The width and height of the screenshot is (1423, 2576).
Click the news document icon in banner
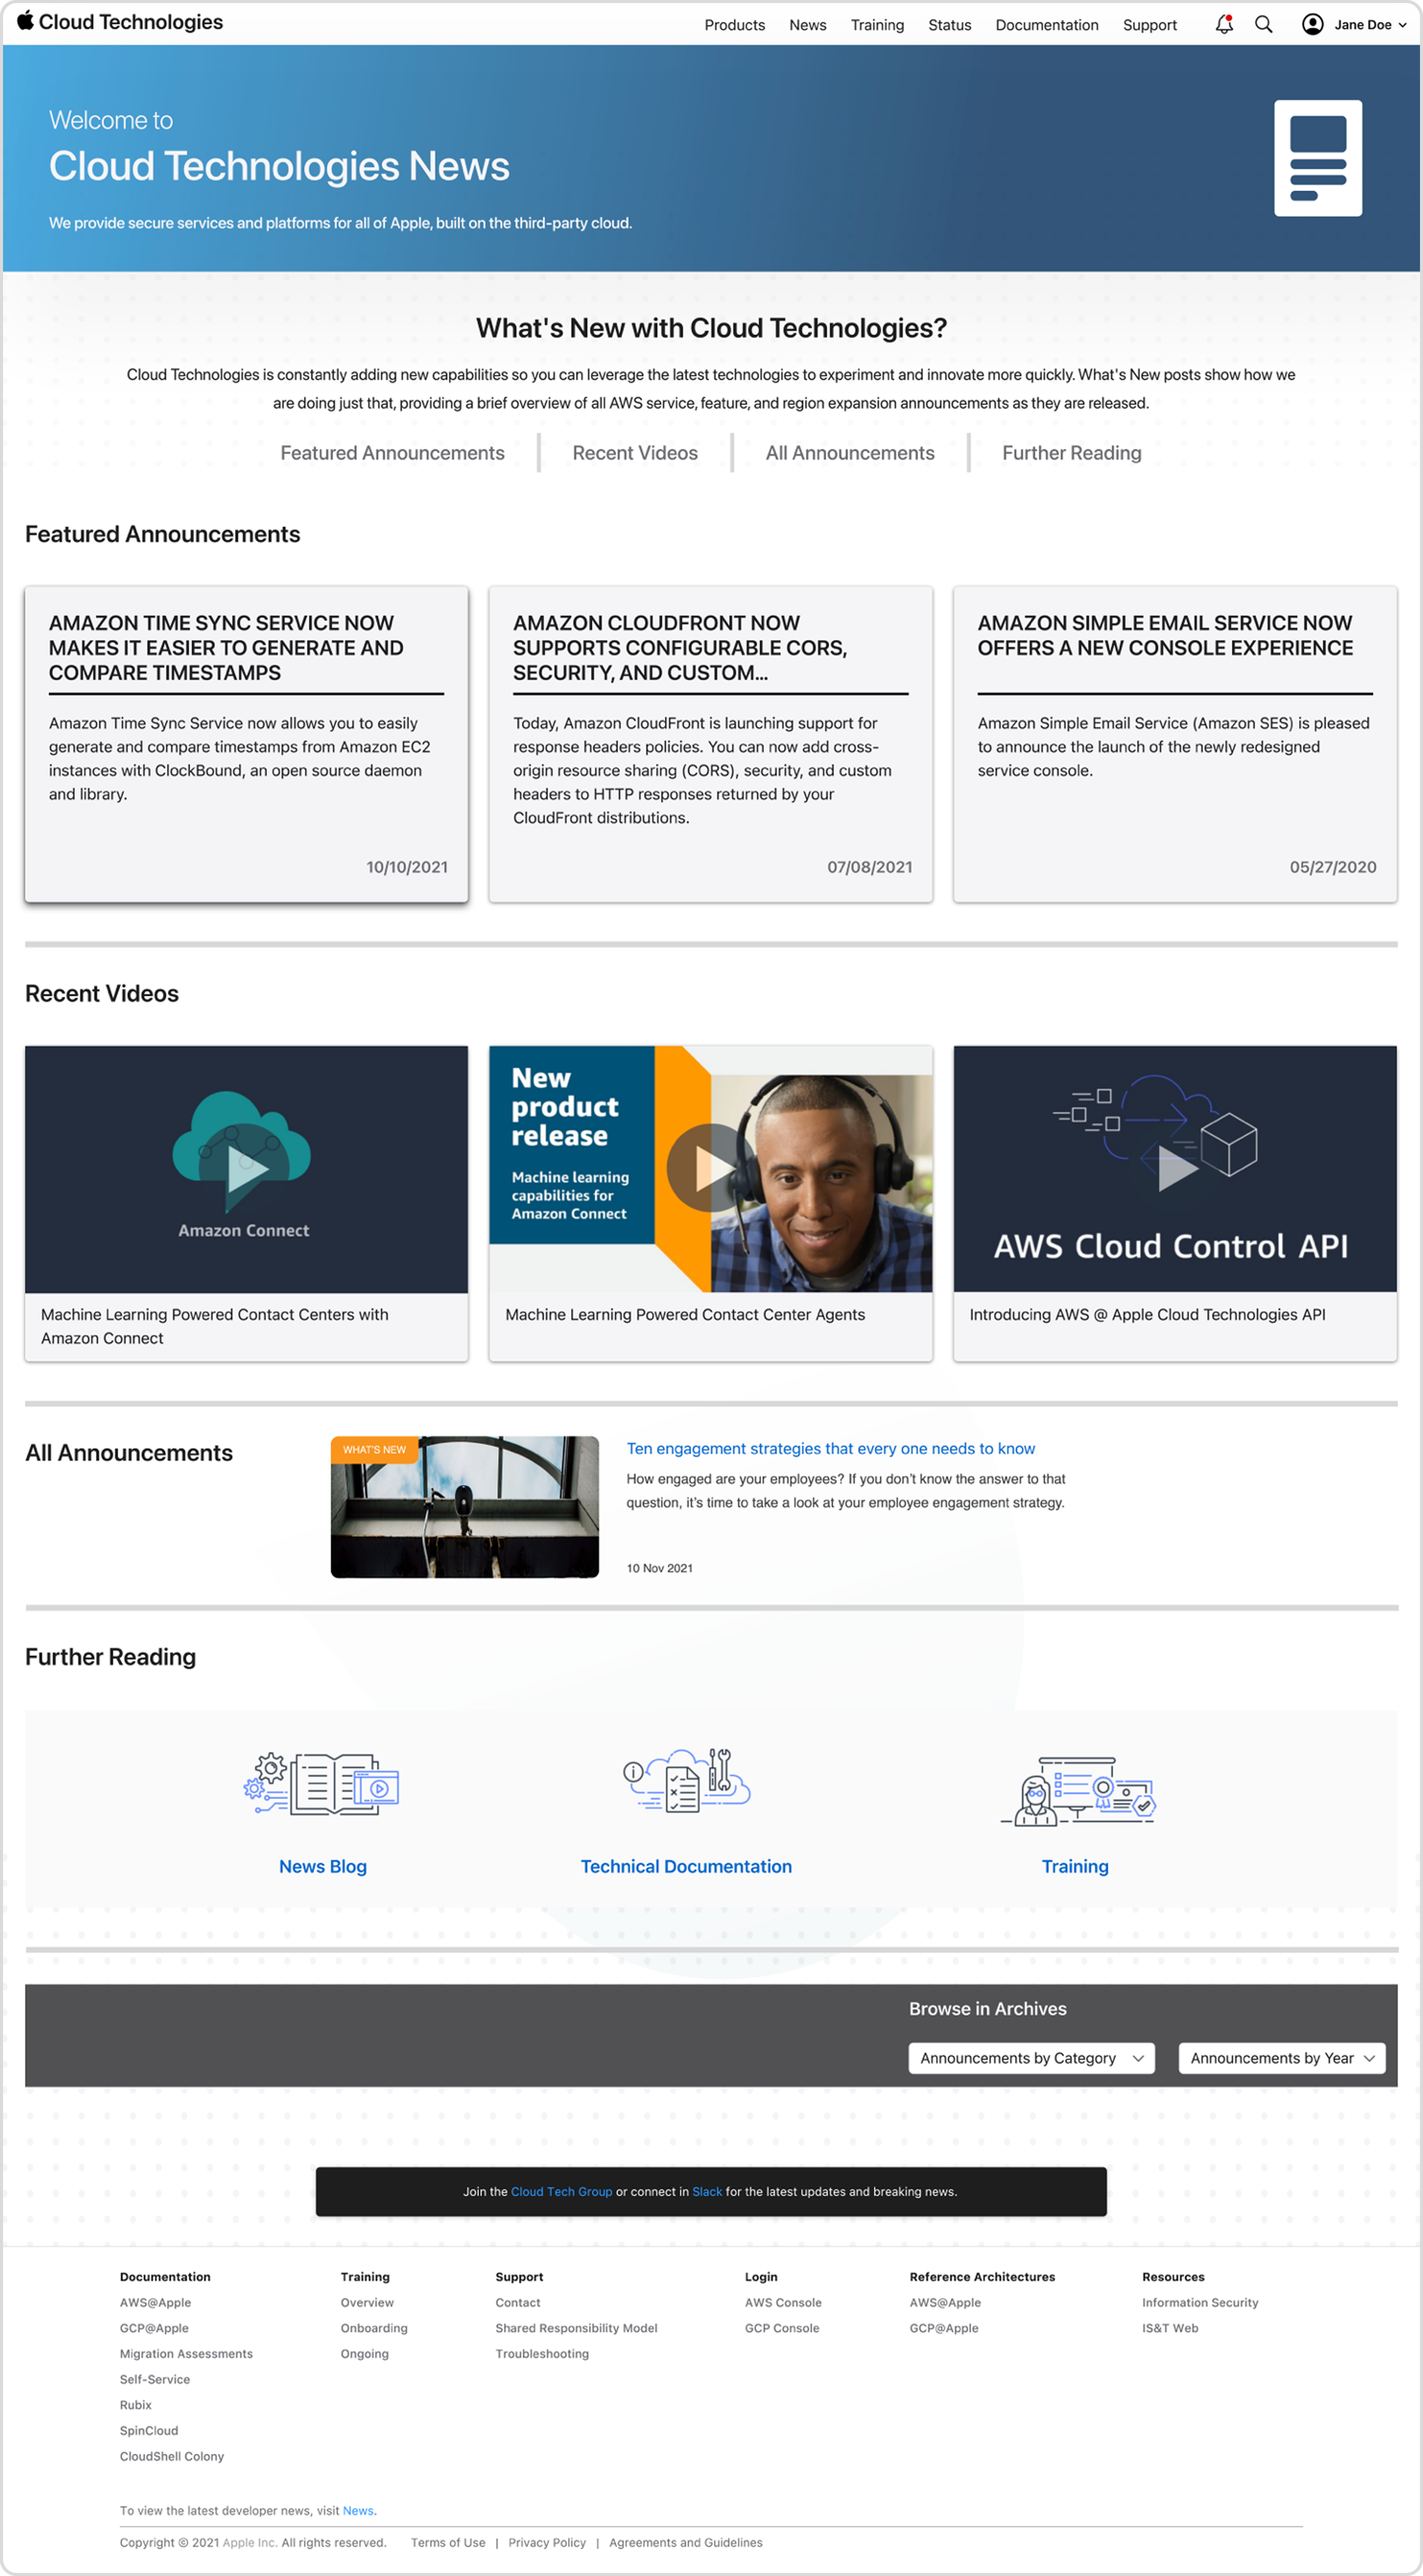pyautogui.click(x=1317, y=158)
